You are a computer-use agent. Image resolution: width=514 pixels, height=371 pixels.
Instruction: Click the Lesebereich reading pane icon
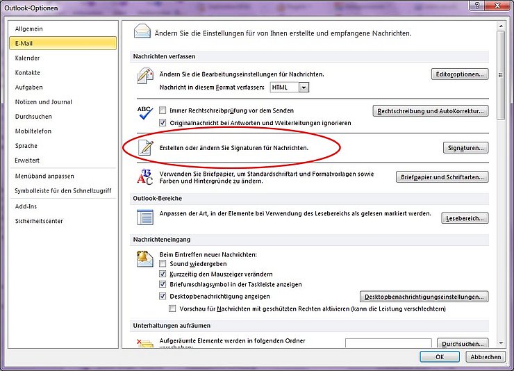[145, 217]
